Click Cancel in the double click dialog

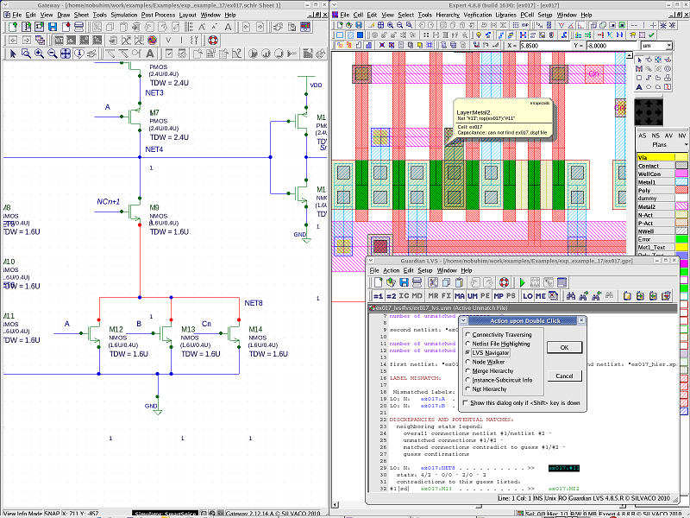(x=563, y=376)
